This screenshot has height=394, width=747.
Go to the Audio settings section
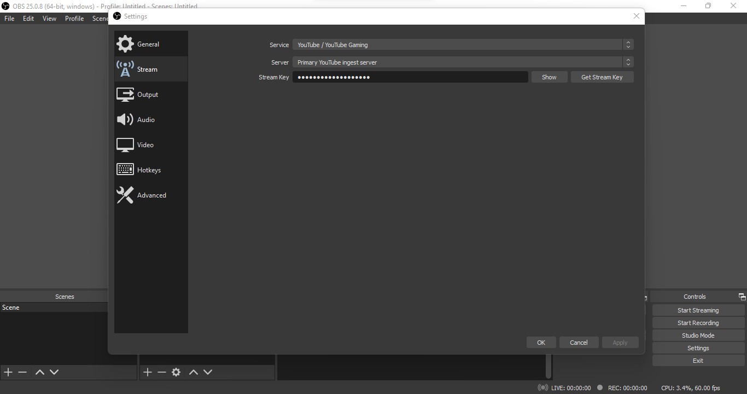151,119
